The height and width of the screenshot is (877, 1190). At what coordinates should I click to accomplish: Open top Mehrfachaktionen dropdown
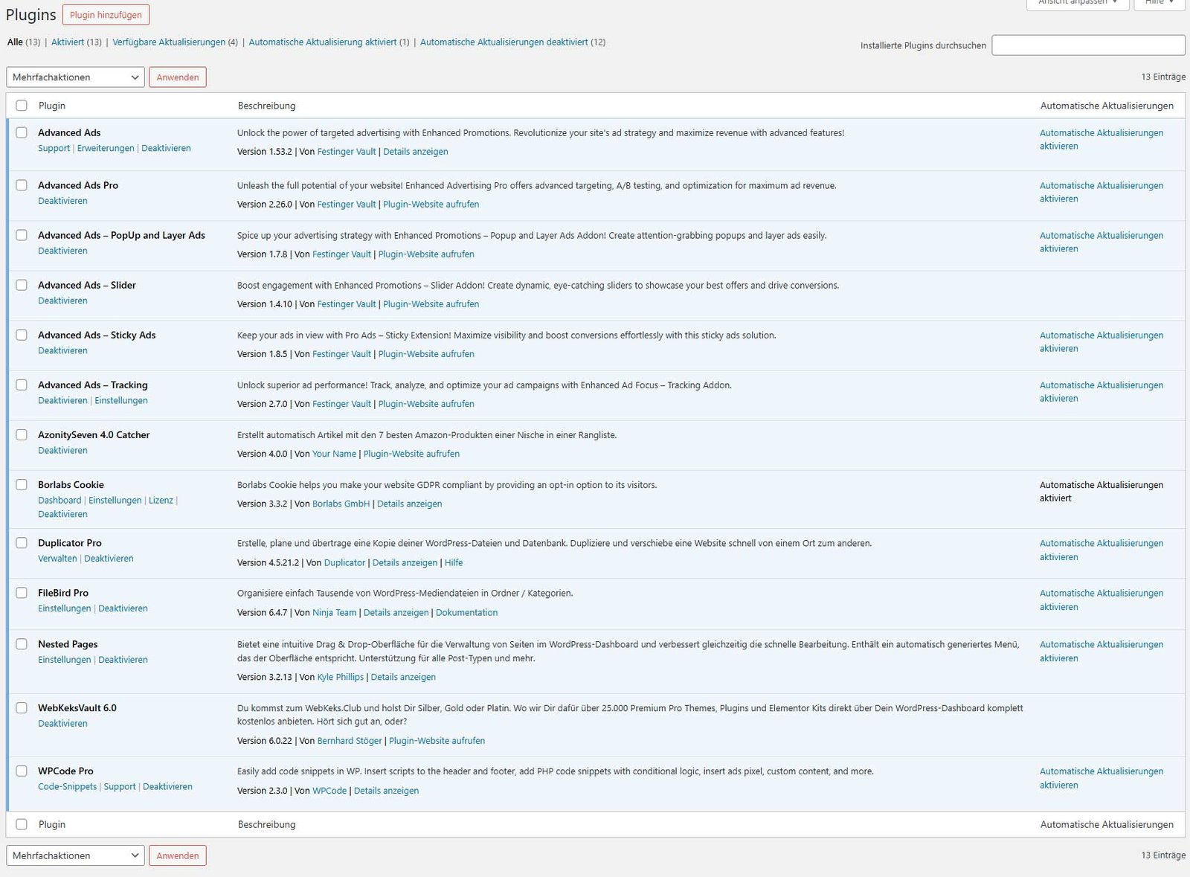point(75,77)
